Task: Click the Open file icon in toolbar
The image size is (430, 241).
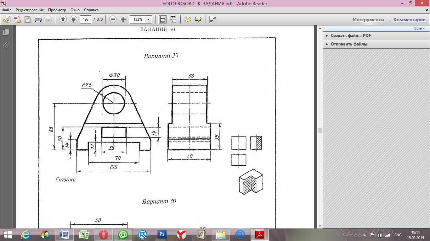Action: [7, 19]
